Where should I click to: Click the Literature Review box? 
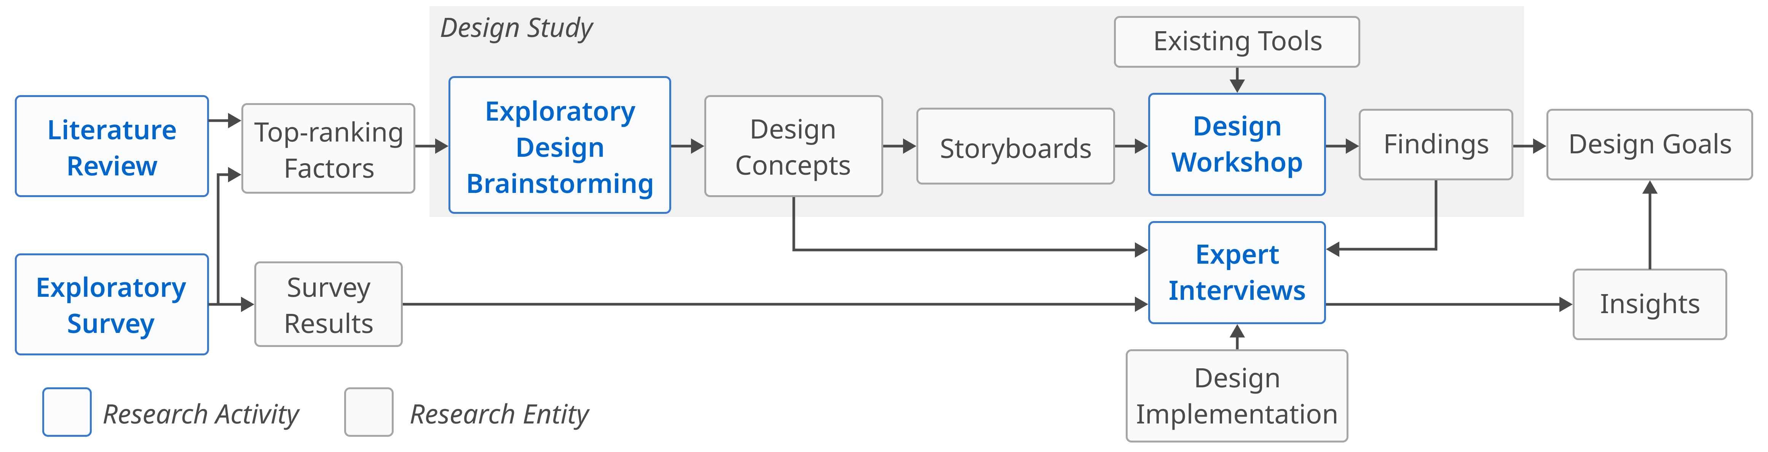(x=112, y=146)
